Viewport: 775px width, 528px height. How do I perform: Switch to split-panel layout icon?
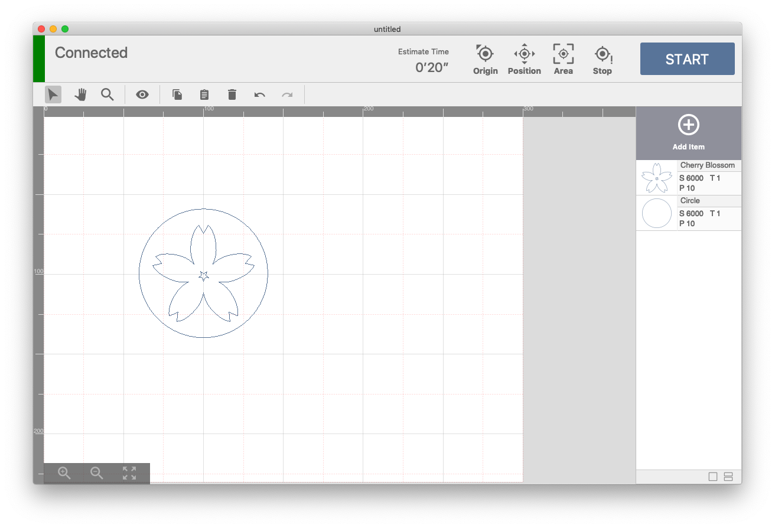728,477
